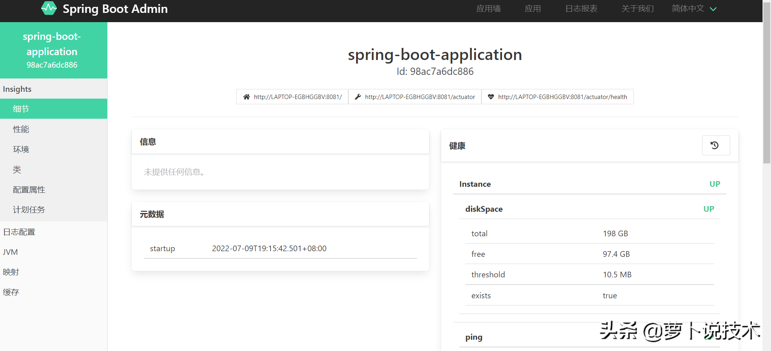Open 日志报表 in the top navigation
This screenshot has height=351, width=771.
(x=581, y=8)
